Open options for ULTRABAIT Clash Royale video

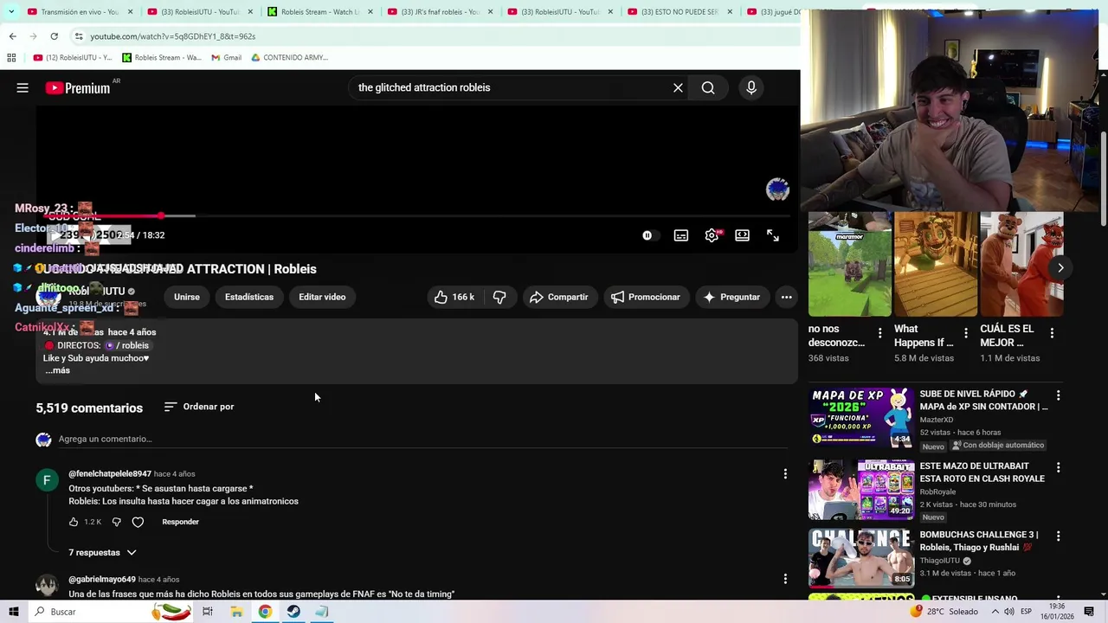tap(1058, 468)
